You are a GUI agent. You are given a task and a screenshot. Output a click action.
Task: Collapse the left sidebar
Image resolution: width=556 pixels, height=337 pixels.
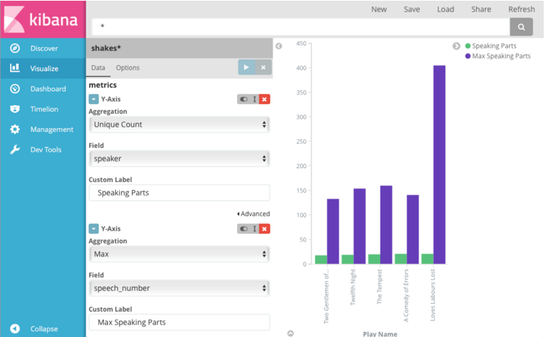tap(43, 328)
